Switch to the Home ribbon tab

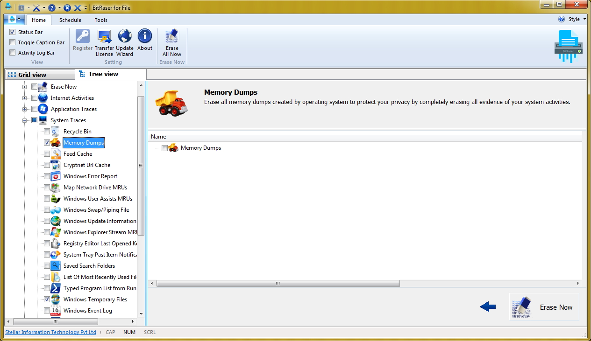[x=39, y=20]
